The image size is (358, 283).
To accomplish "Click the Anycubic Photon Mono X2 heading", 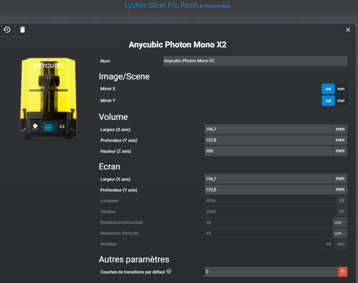I will (177, 45).
